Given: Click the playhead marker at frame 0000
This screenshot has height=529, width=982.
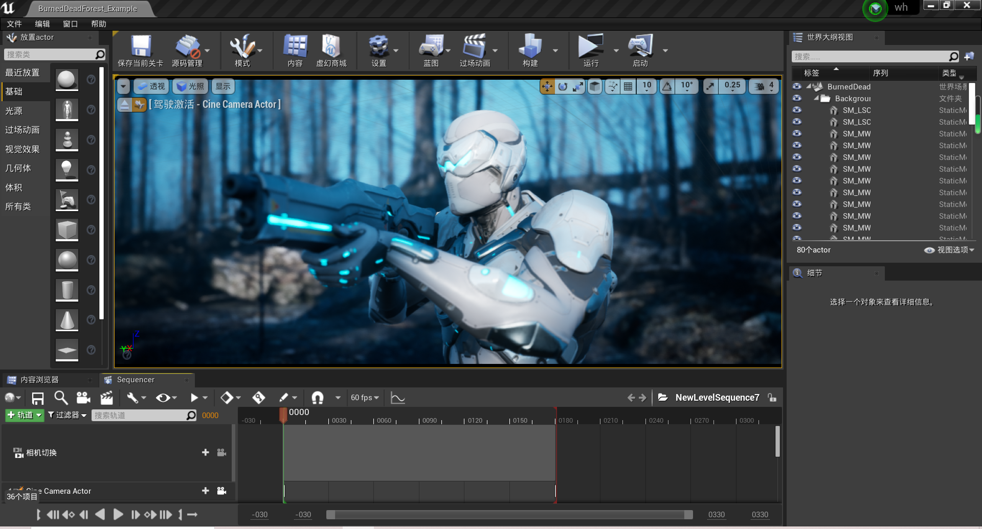Looking at the screenshot, I should [283, 415].
